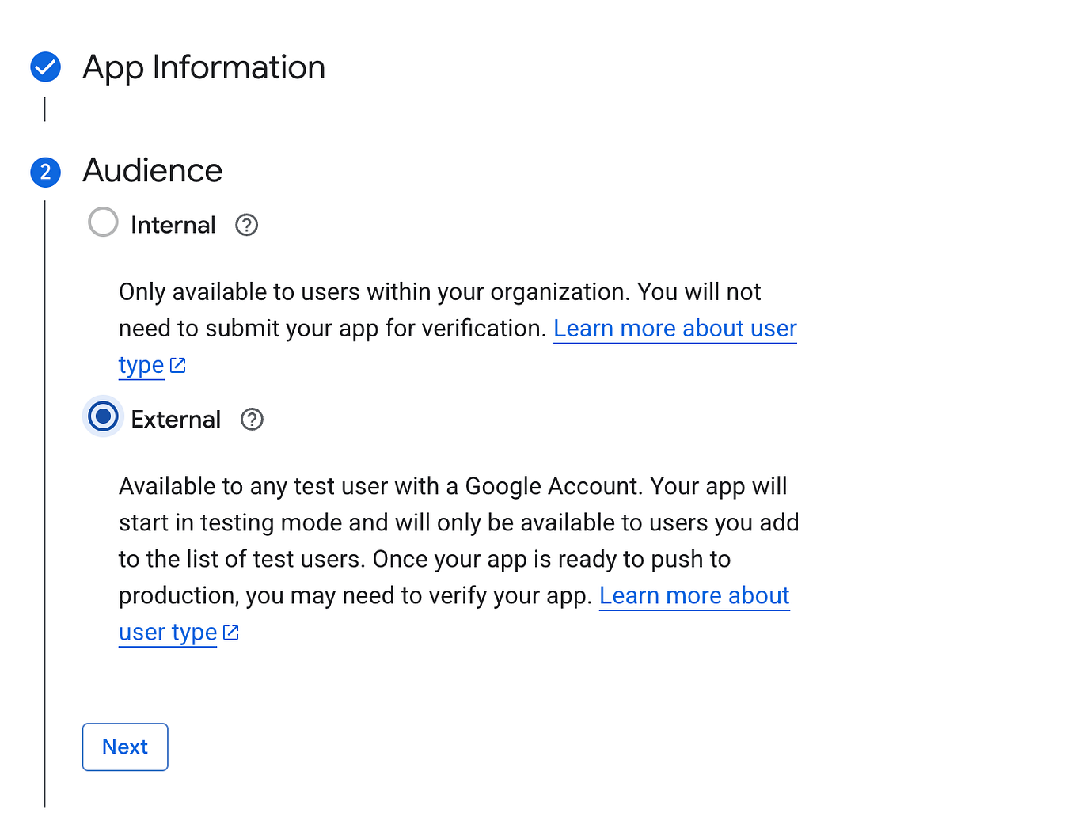Click the Next button
Image resolution: width=1075 pixels, height=817 pixels.
(x=124, y=747)
